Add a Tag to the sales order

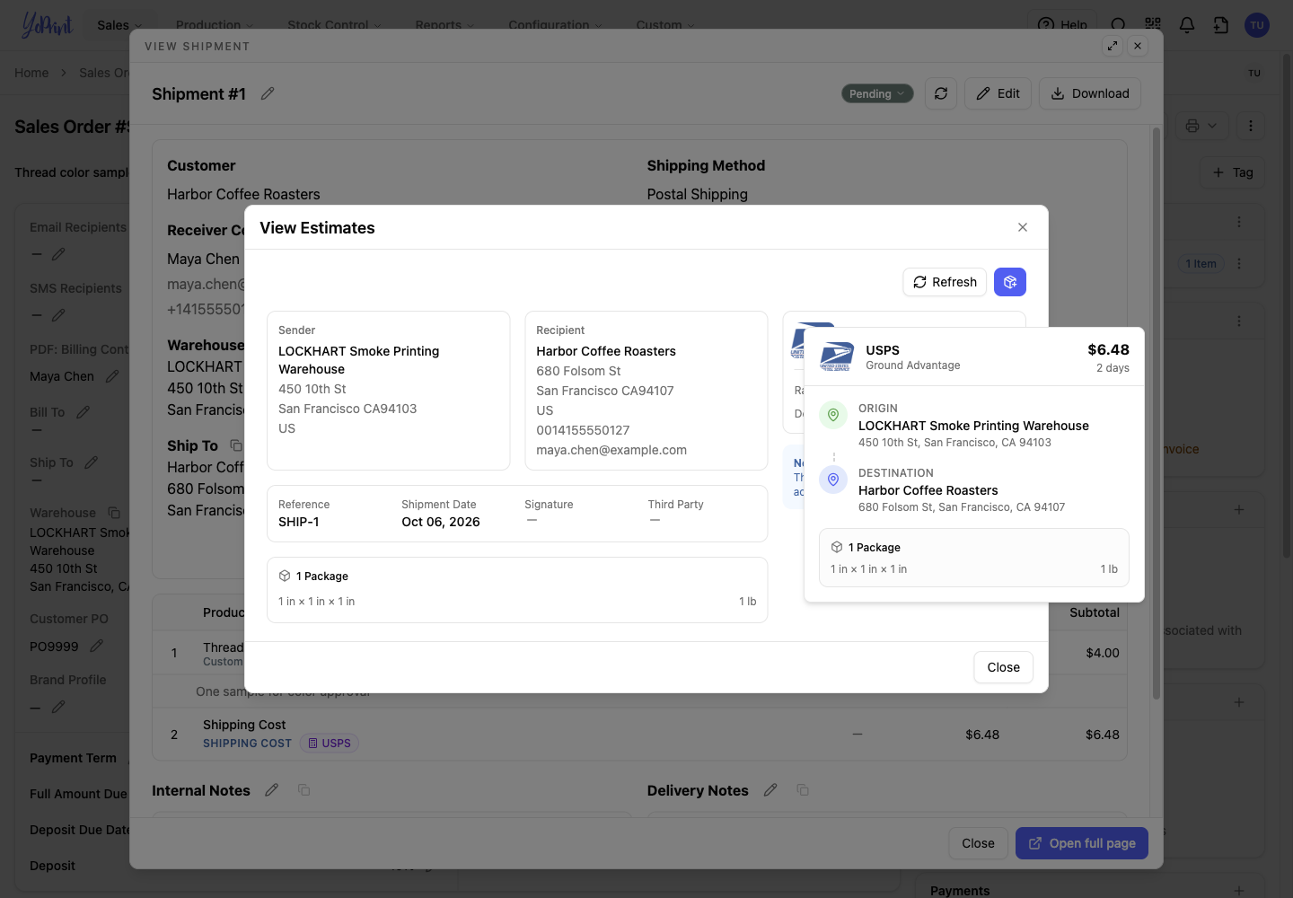pos(1233,172)
